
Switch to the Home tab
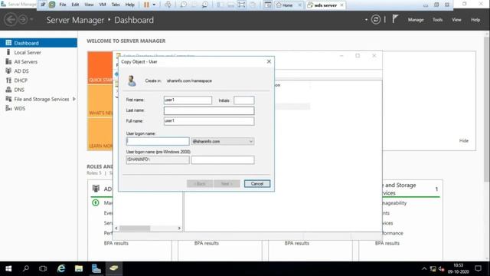[x=288, y=5]
